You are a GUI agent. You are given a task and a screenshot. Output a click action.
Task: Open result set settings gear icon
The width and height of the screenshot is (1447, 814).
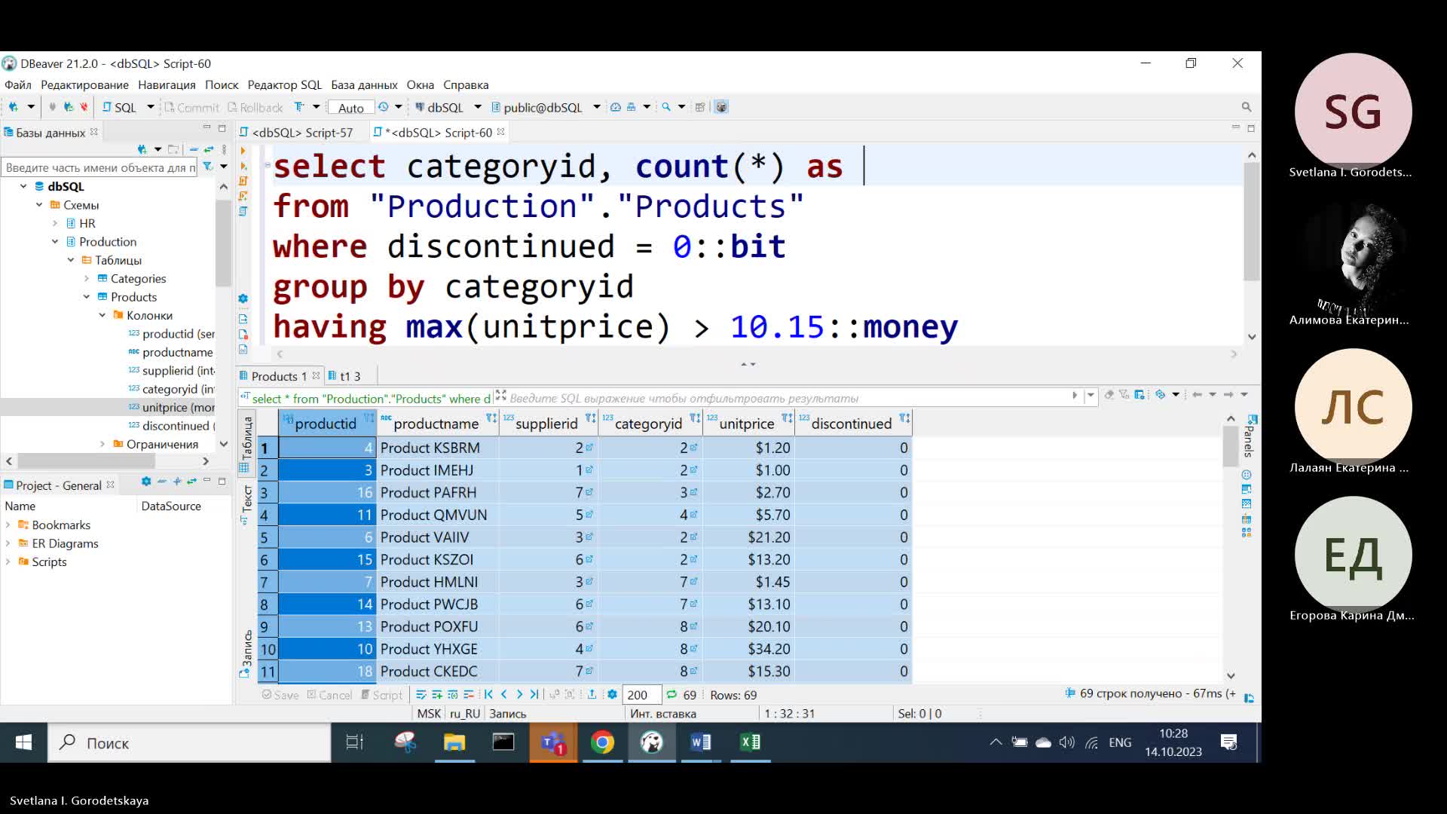click(x=612, y=694)
